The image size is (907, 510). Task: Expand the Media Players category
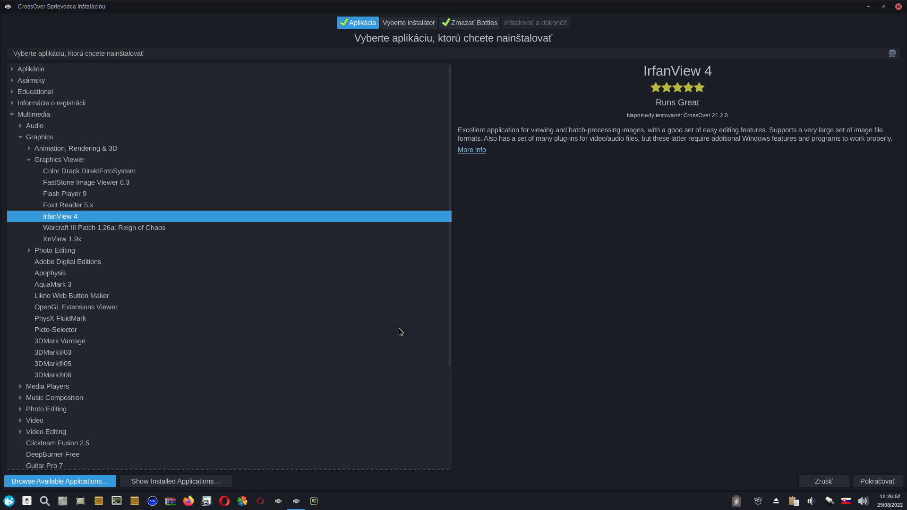coord(20,386)
